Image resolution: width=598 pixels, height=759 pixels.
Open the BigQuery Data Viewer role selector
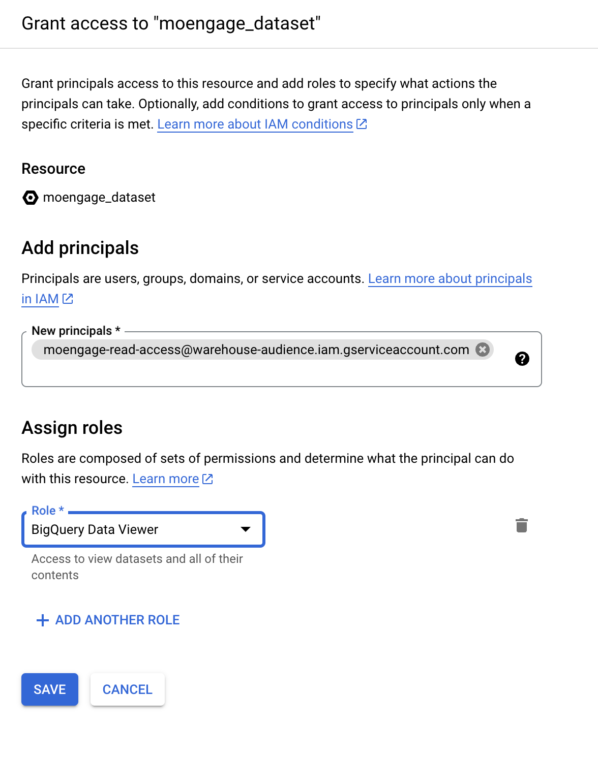pos(143,529)
